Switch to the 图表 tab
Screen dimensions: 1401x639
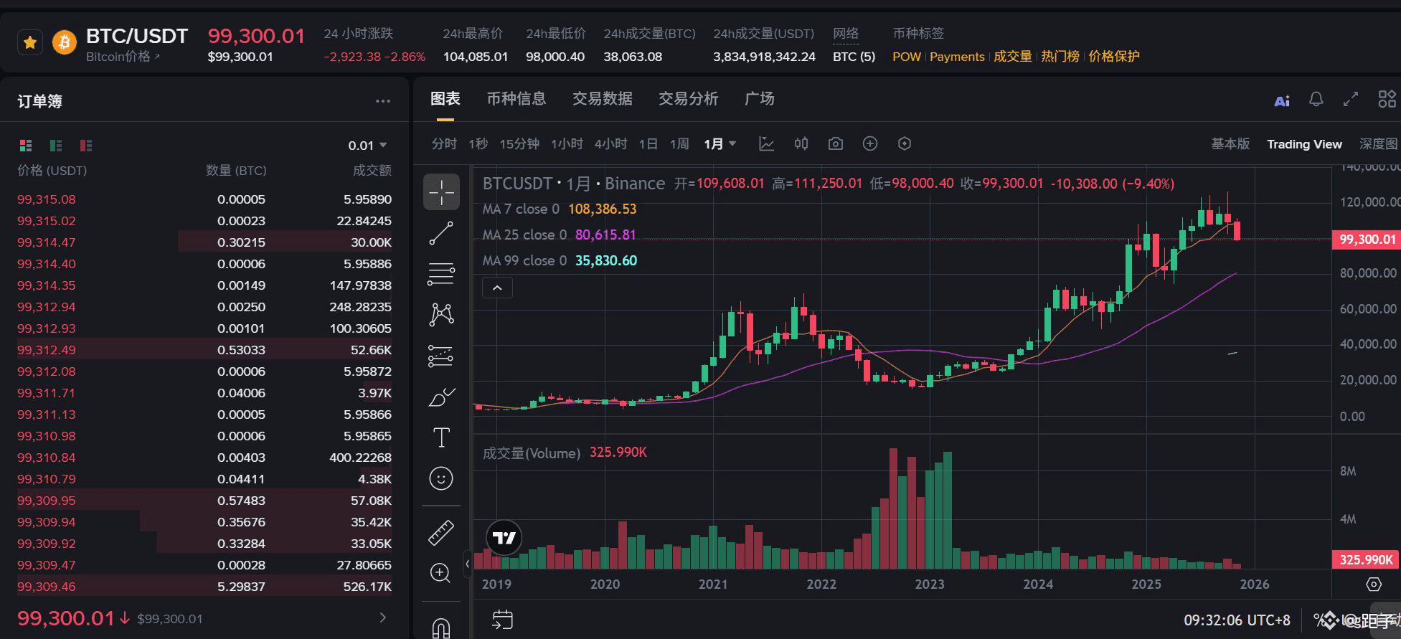[445, 99]
